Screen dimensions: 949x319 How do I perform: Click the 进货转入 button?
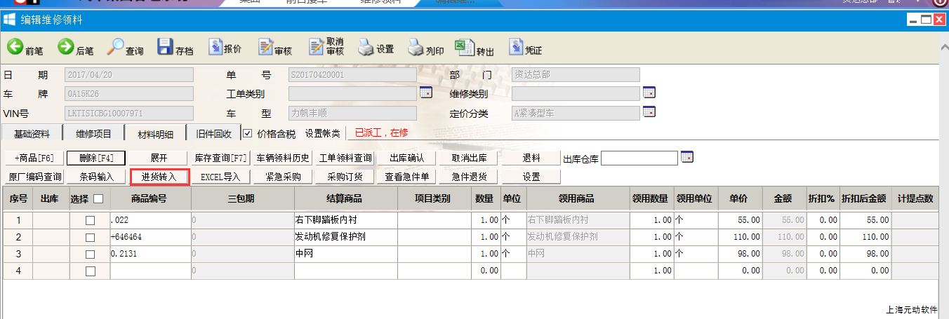159,177
